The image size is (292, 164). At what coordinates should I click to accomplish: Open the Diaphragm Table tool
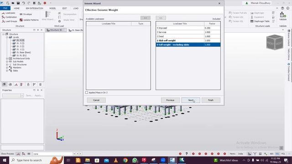point(260,21)
